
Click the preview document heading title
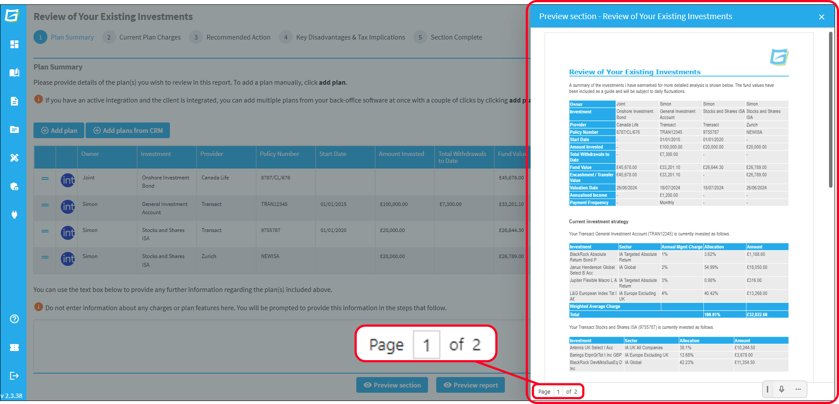click(x=635, y=72)
